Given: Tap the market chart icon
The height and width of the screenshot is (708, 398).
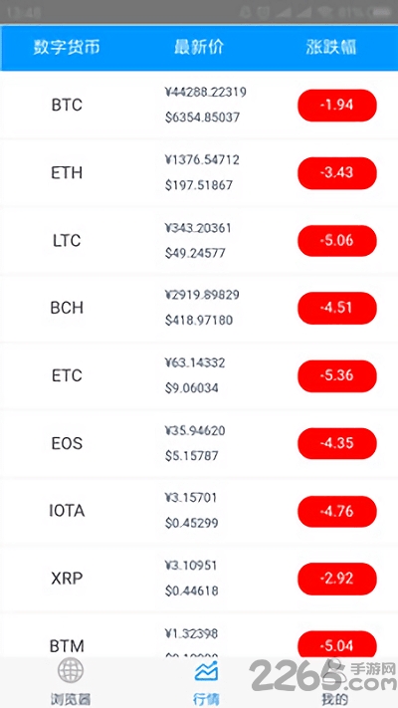Looking at the screenshot, I should (x=206, y=670).
